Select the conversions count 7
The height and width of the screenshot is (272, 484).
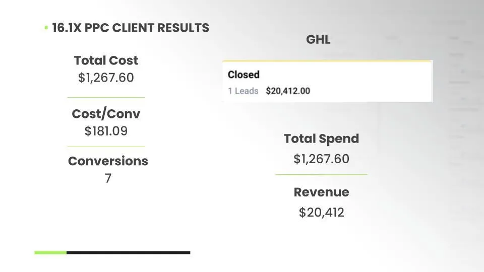tap(108, 178)
